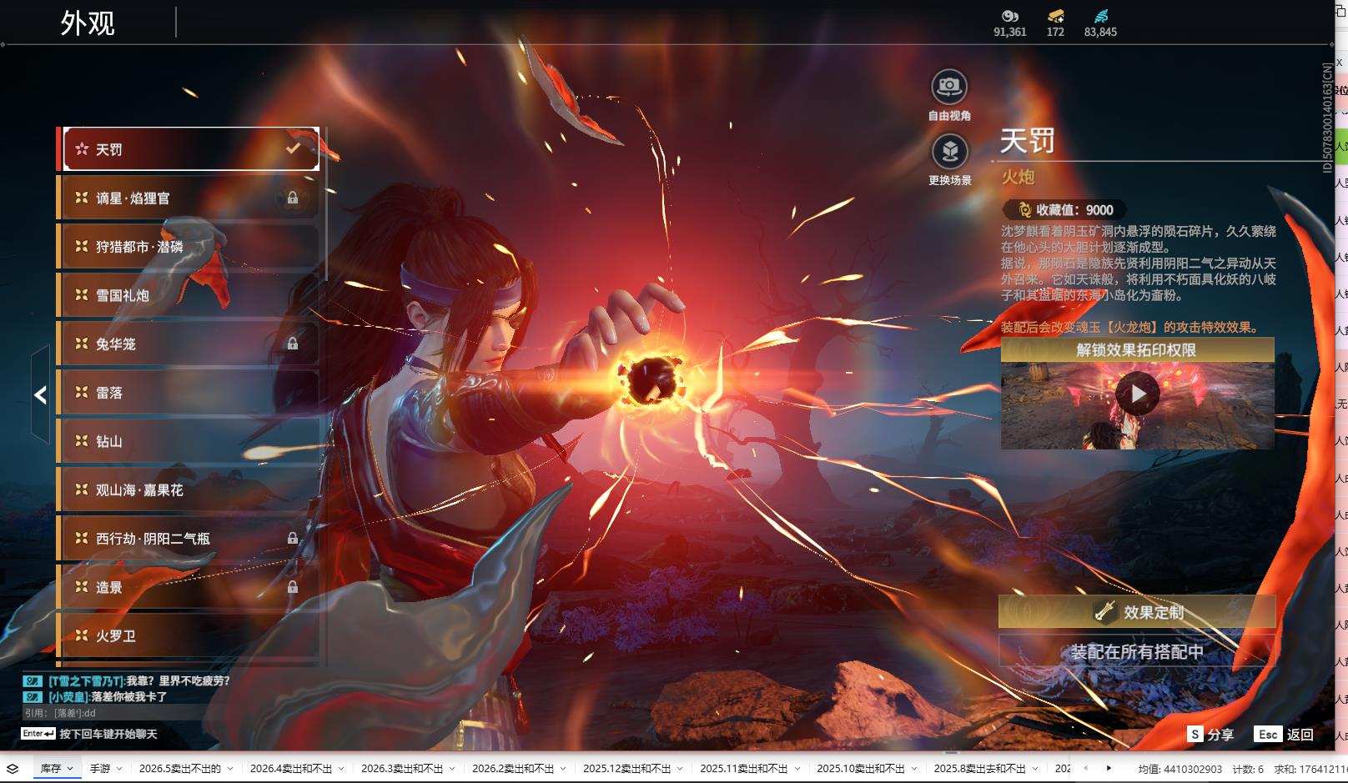This screenshot has width=1348, height=783.
Task: Switch to the 2026.4卖出和不出 sheet tab
Action: tap(291, 769)
